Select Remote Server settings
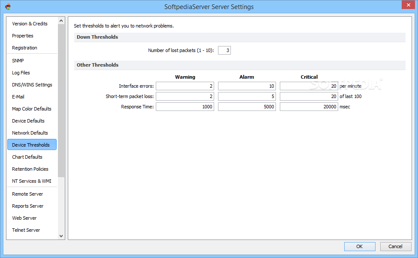Image resolution: width=418 pixels, height=258 pixels. click(x=27, y=194)
